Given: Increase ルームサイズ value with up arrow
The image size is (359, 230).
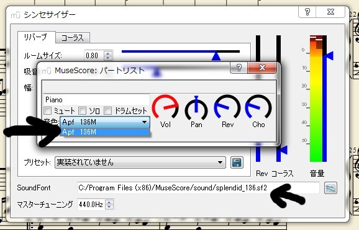Looking at the screenshot, I should [x=108, y=53].
